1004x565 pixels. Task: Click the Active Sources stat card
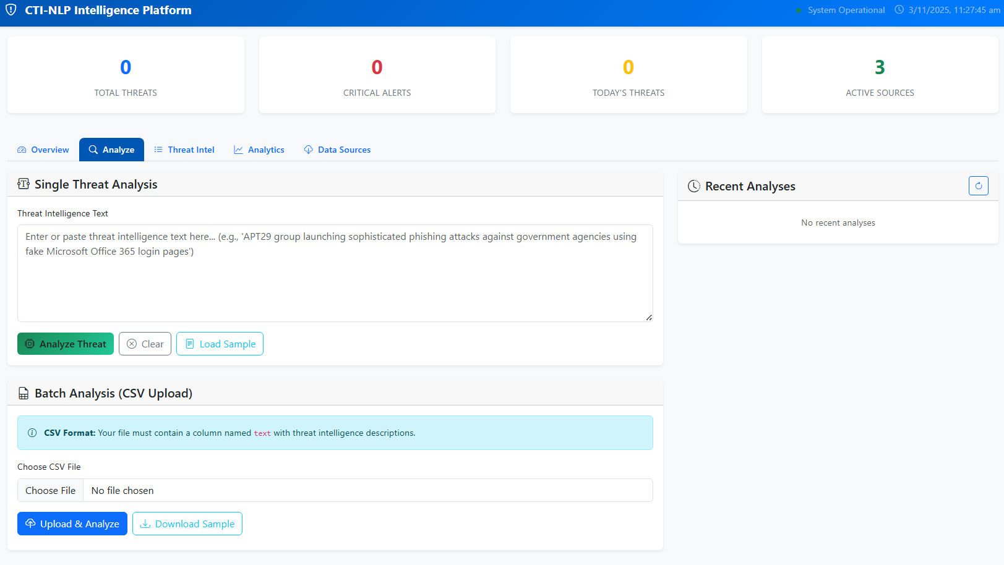point(880,75)
